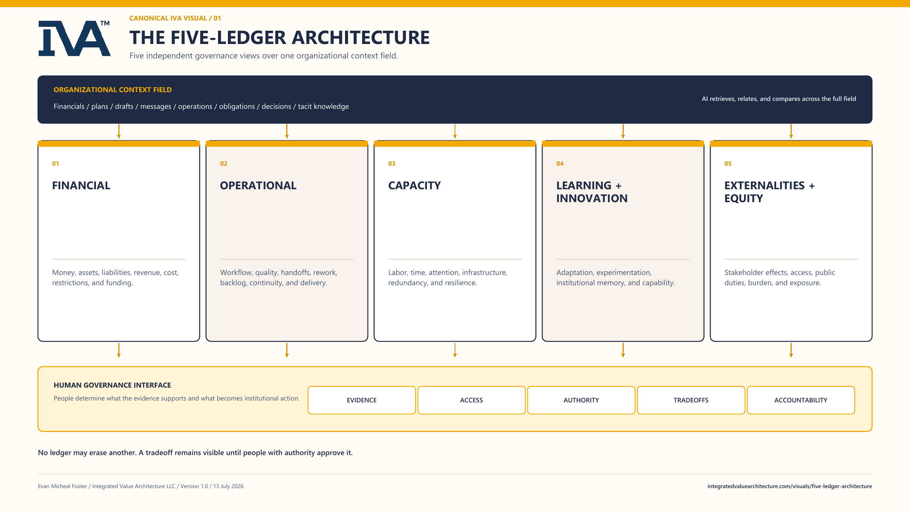Screen dimensions: 910x512
Task: Click the 05 ledger number
Action: click(x=728, y=163)
